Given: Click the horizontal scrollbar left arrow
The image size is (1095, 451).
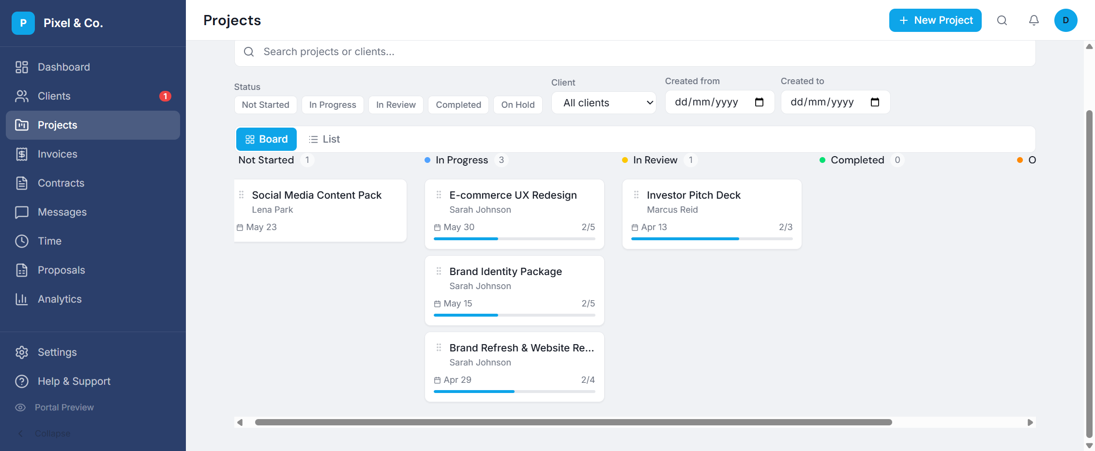Looking at the screenshot, I should click(x=240, y=422).
